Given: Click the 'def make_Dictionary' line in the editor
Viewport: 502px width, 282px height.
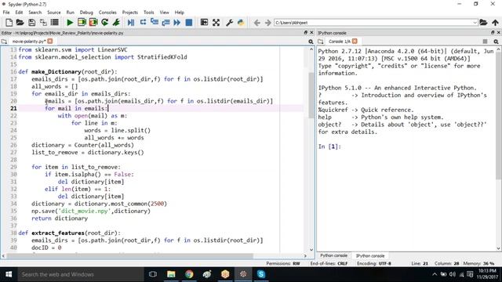Looking at the screenshot, I should (x=67, y=71).
